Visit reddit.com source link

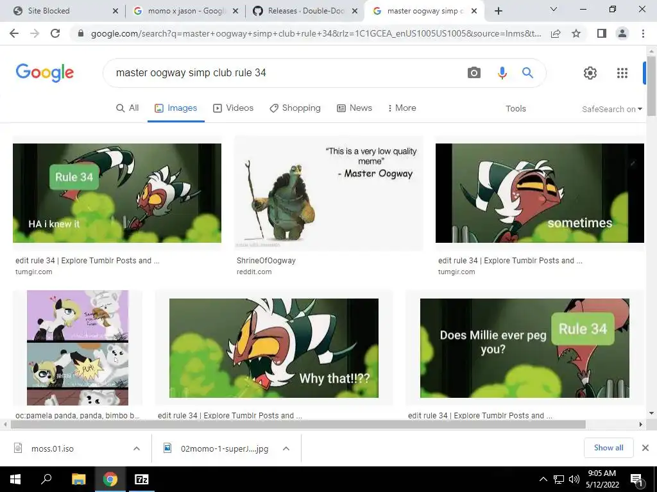tap(254, 272)
